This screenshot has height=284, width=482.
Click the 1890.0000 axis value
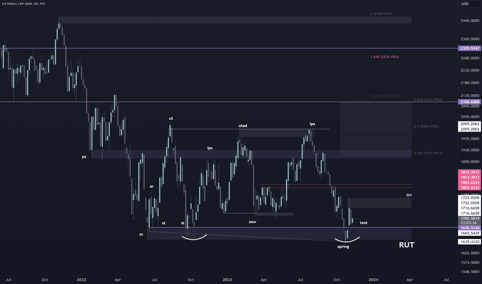470,162
